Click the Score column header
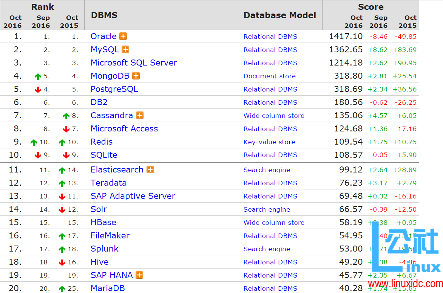 coord(370,7)
